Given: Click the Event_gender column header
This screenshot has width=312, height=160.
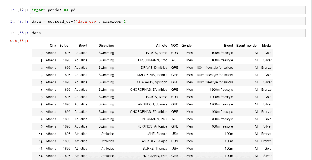Looking at the screenshot, I should (x=247, y=46).
